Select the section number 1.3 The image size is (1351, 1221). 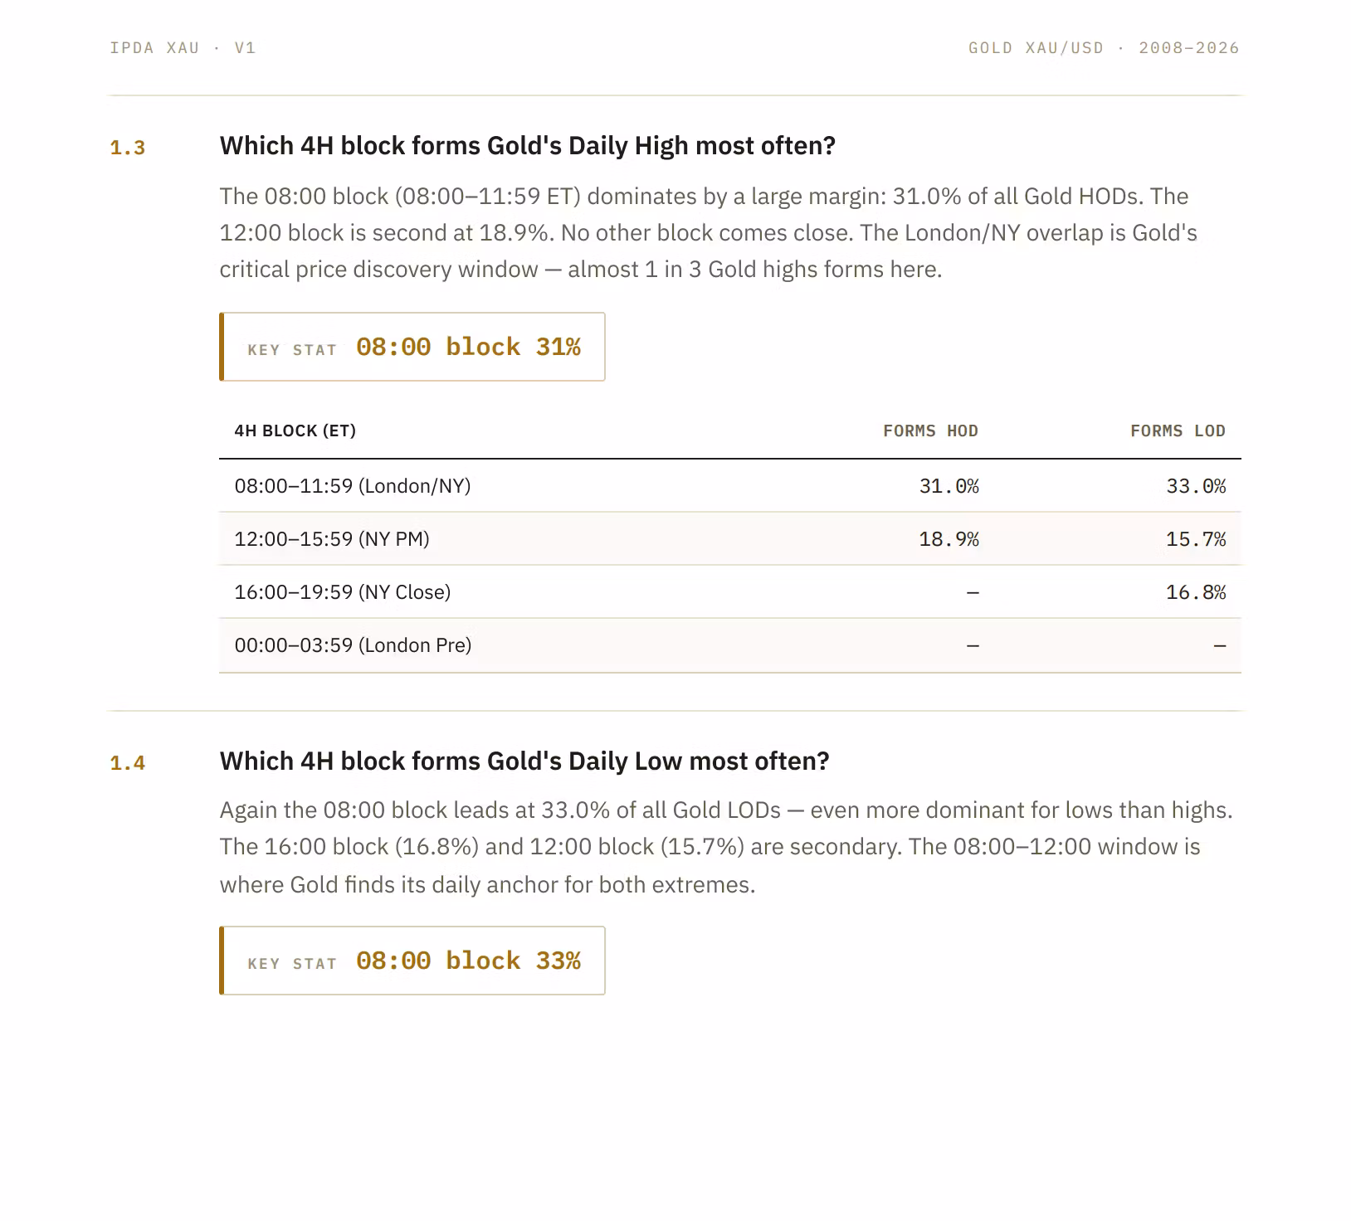tap(128, 148)
